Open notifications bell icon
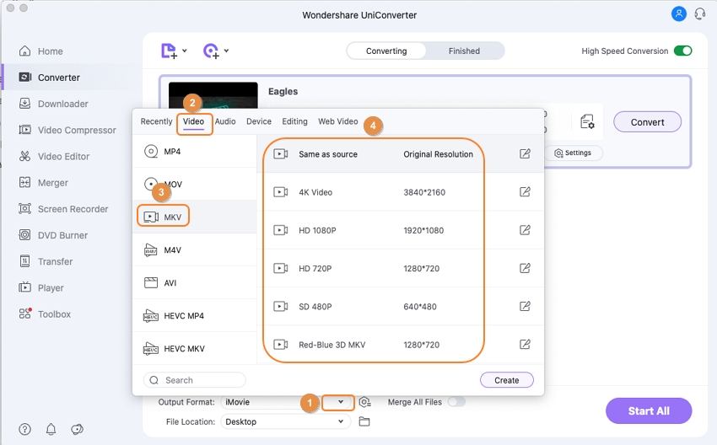 [51, 429]
